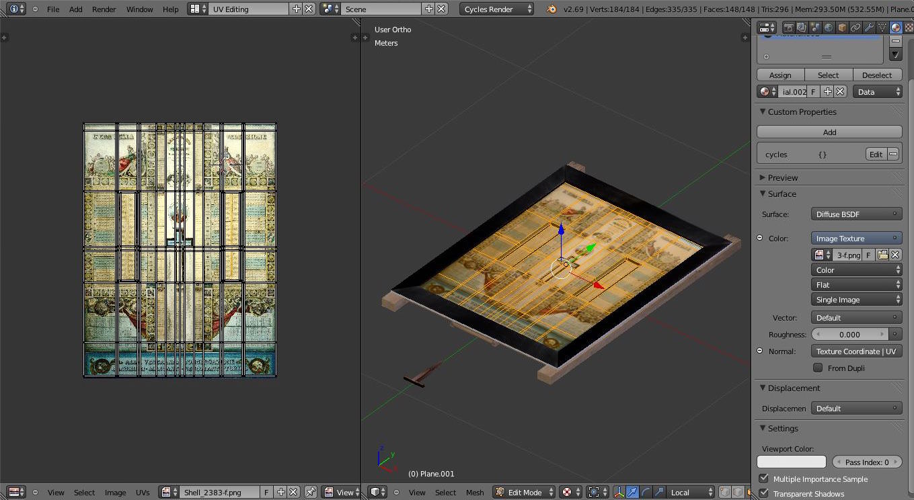This screenshot has width=914, height=500.
Task: Toggle Transparent Shadows checkbox
Action: (x=764, y=493)
